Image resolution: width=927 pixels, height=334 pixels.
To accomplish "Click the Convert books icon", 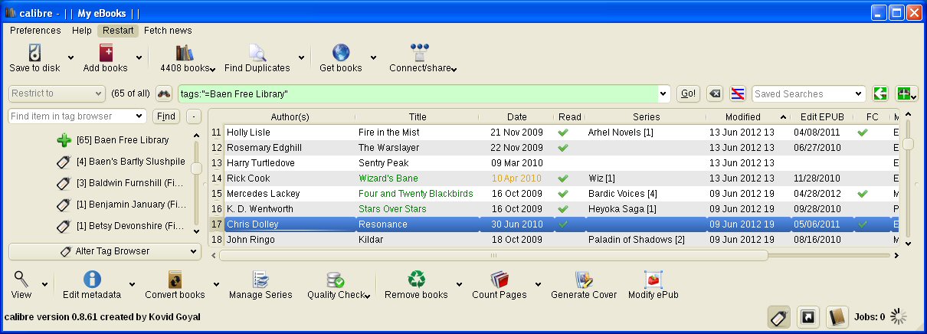I will [175, 279].
